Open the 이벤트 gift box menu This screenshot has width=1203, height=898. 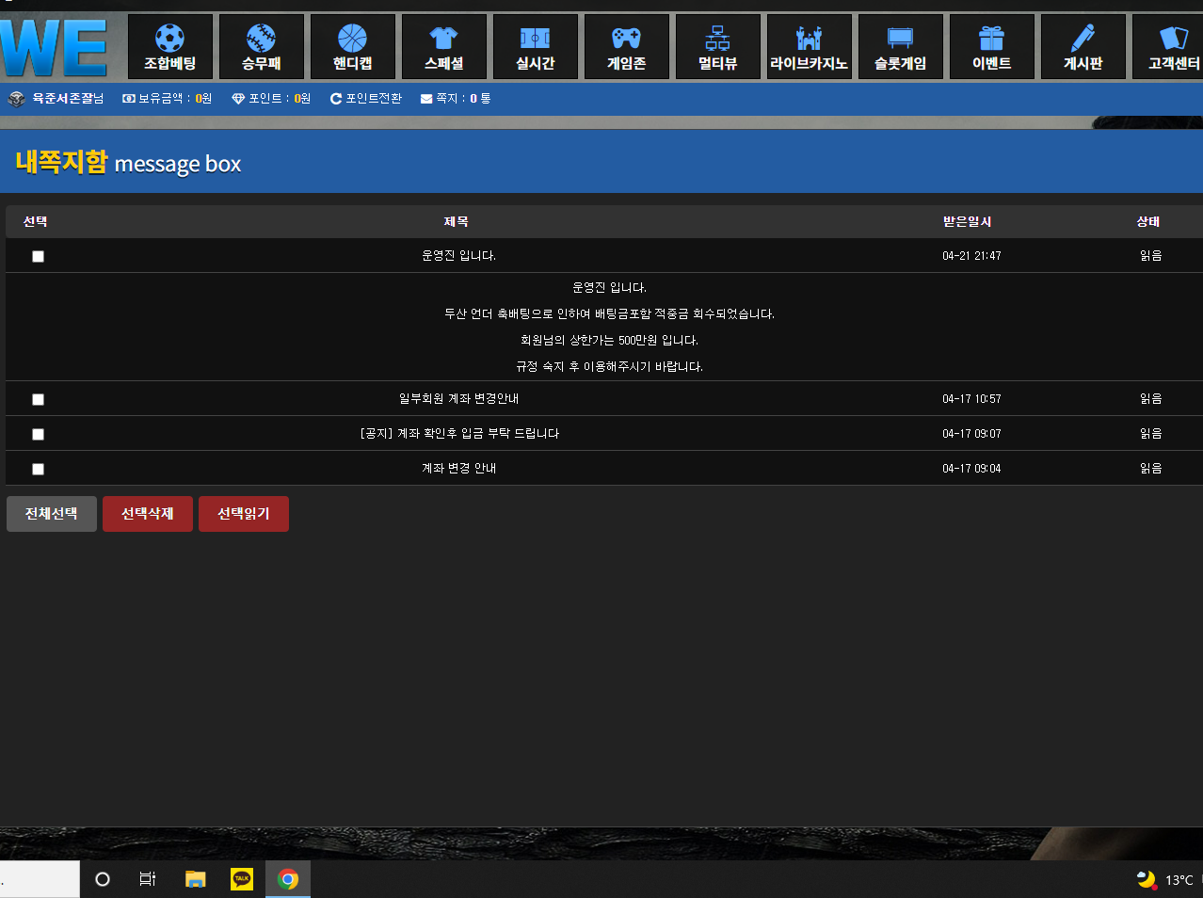[992, 47]
